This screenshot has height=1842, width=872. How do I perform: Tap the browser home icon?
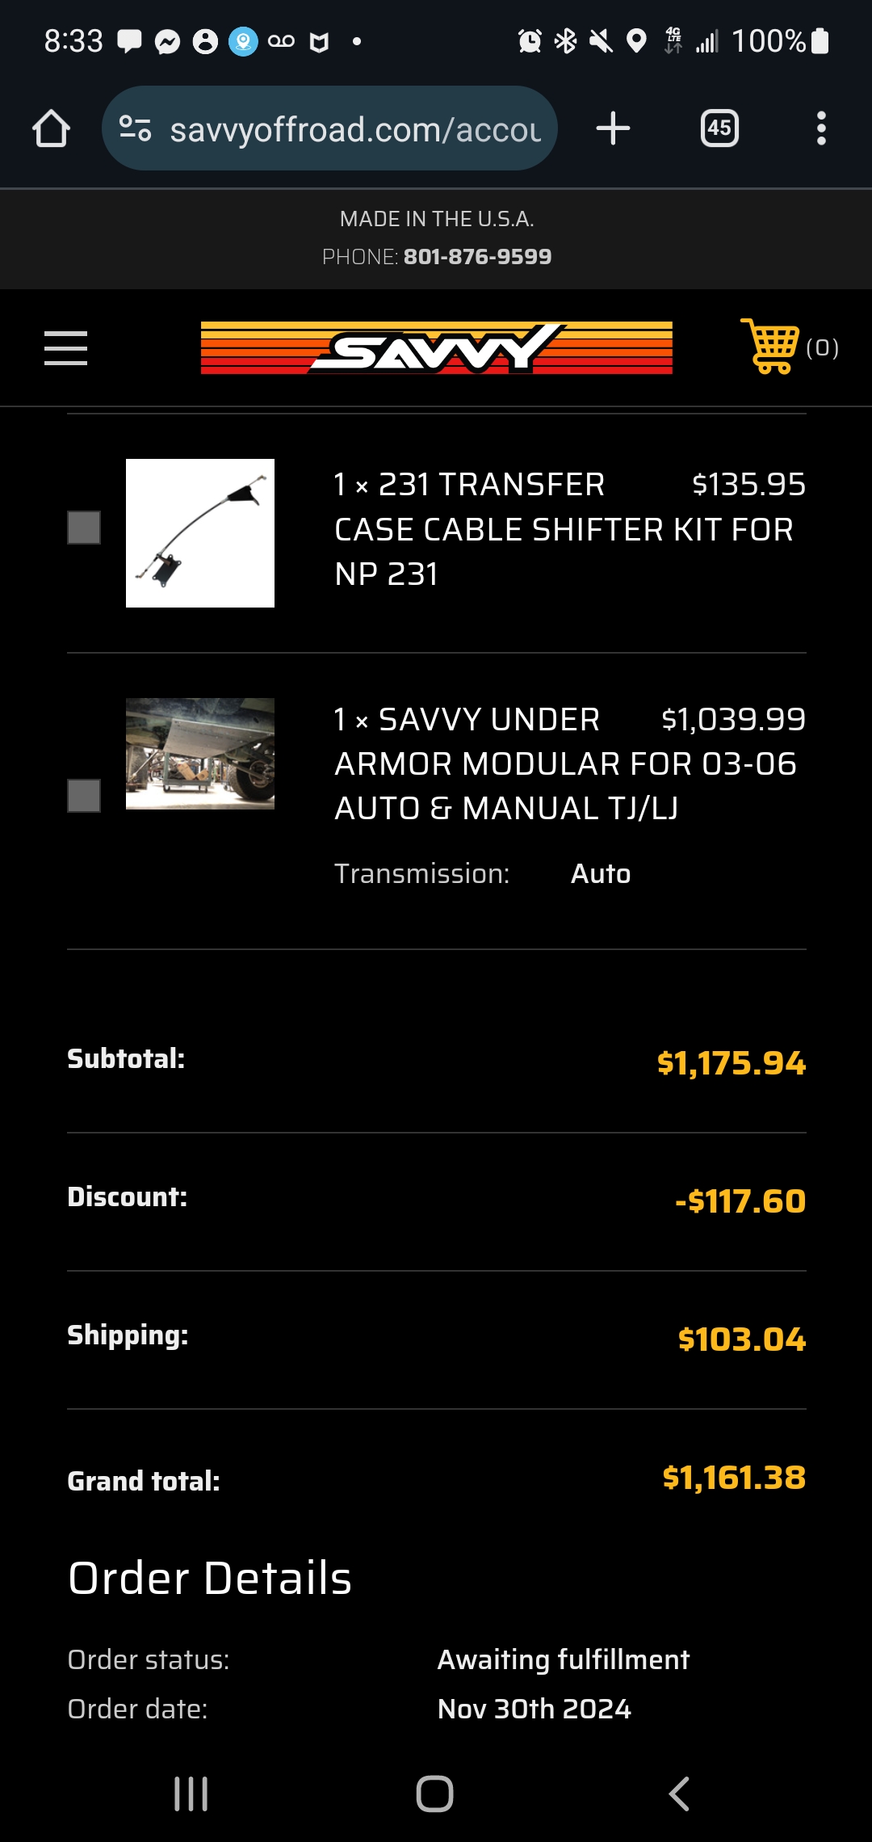(51, 128)
